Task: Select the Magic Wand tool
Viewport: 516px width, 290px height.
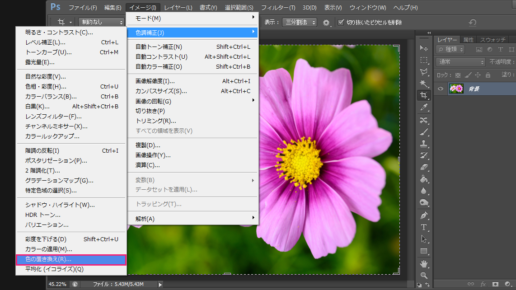Action: [424, 84]
